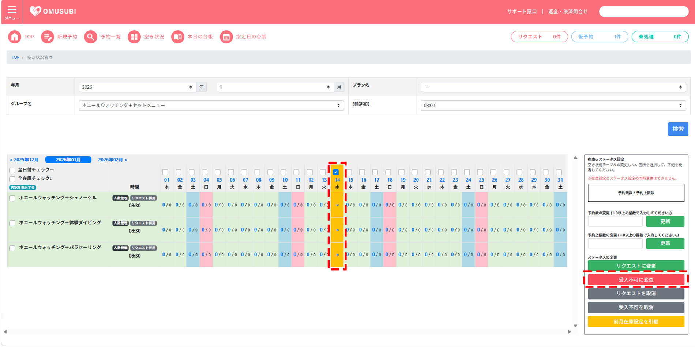Image resolution: width=695 pixels, height=347 pixels.
Task: Check the 体験ダイビング plan row checkbox
Action: [12, 223]
